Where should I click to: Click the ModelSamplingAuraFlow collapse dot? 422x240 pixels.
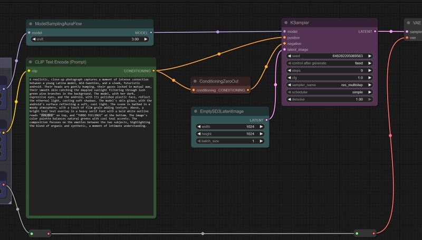coord(31,24)
